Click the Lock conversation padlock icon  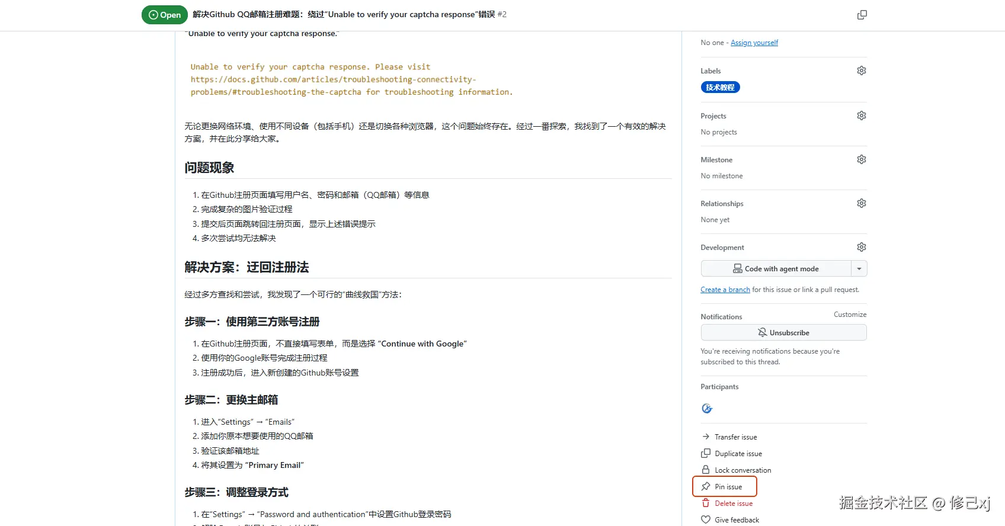click(706, 470)
